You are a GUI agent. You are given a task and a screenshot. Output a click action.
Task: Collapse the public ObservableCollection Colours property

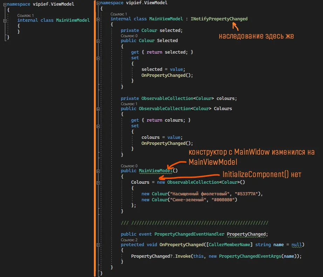click(98, 109)
